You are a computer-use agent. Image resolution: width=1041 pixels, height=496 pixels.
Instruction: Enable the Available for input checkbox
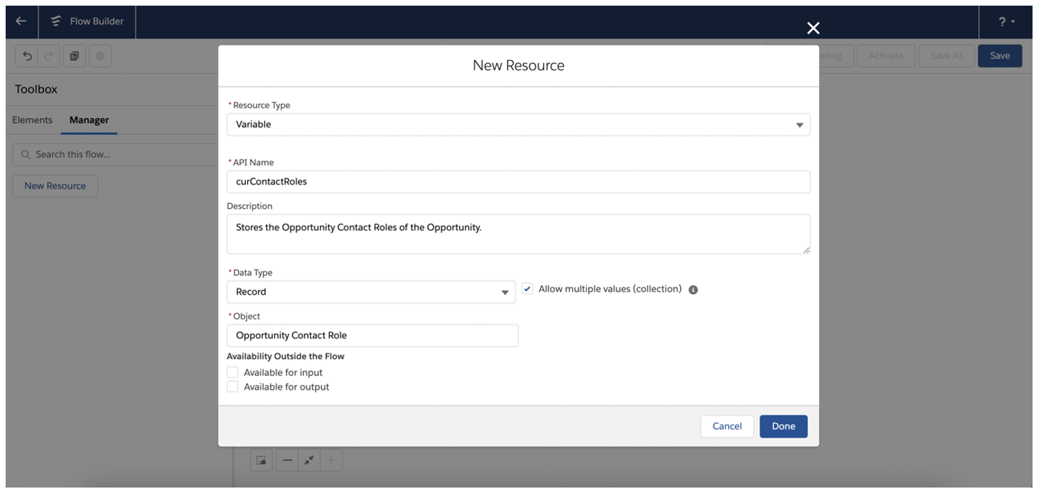232,372
